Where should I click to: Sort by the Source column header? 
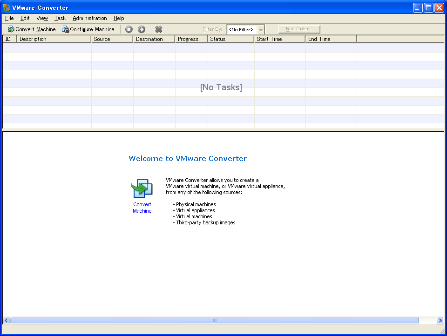pyautogui.click(x=112, y=39)
